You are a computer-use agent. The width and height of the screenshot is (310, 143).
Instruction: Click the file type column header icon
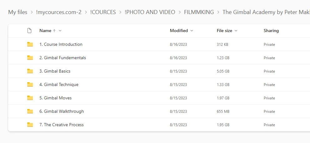click(x=29, y=31)
